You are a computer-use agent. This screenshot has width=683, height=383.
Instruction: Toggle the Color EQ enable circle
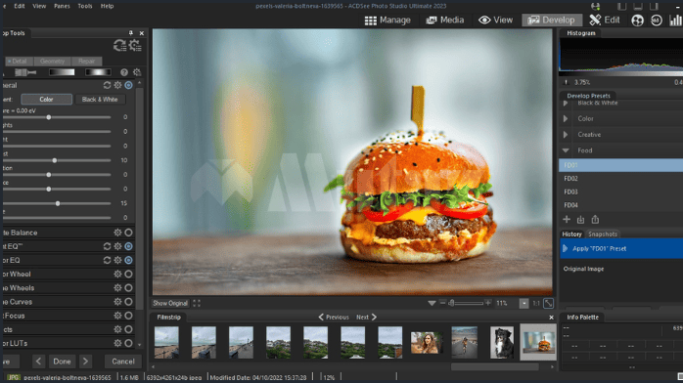128,260
